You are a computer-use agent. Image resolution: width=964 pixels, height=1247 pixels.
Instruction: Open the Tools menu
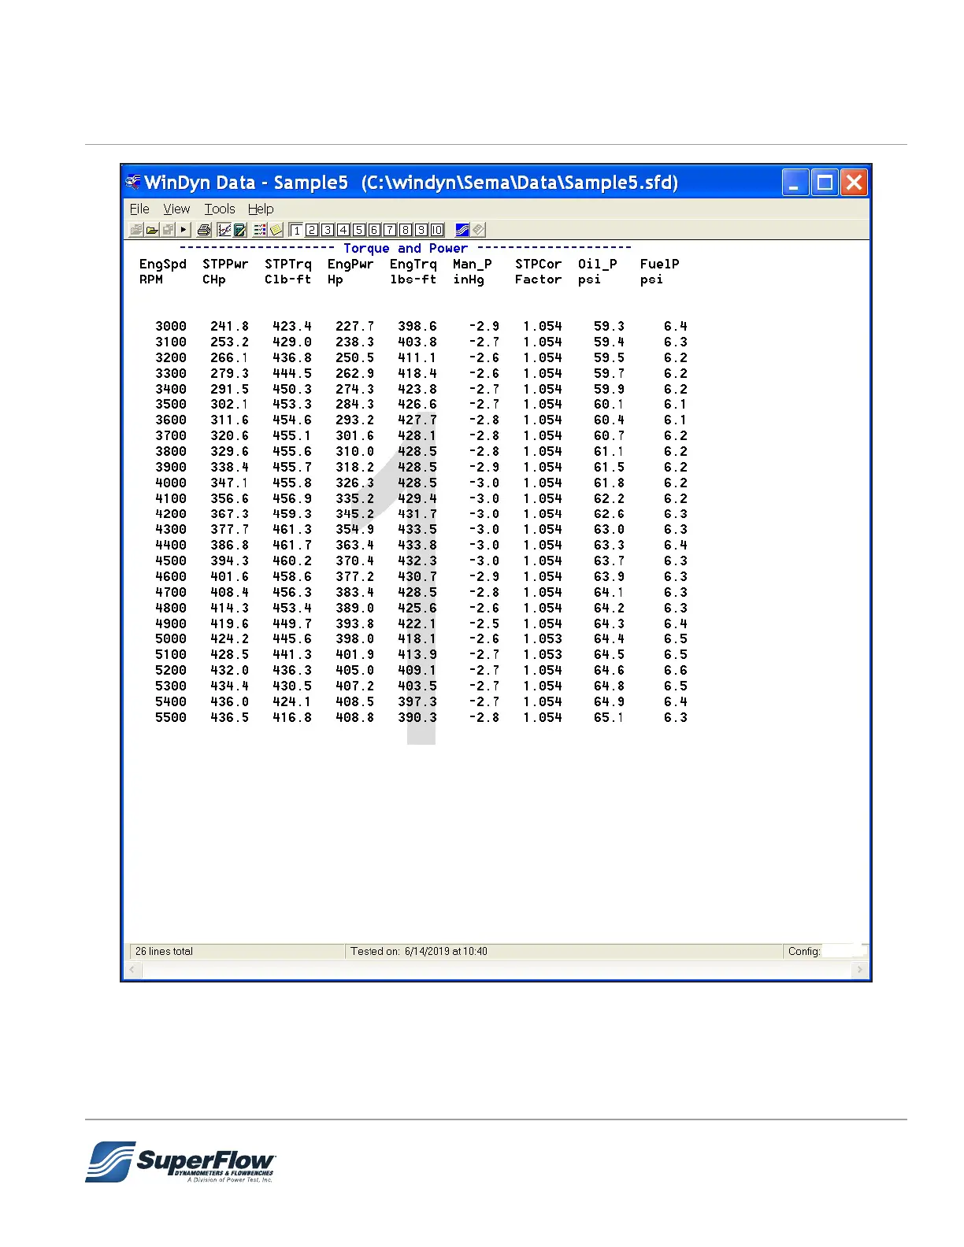pyautogui.click(x=220, y=209)
